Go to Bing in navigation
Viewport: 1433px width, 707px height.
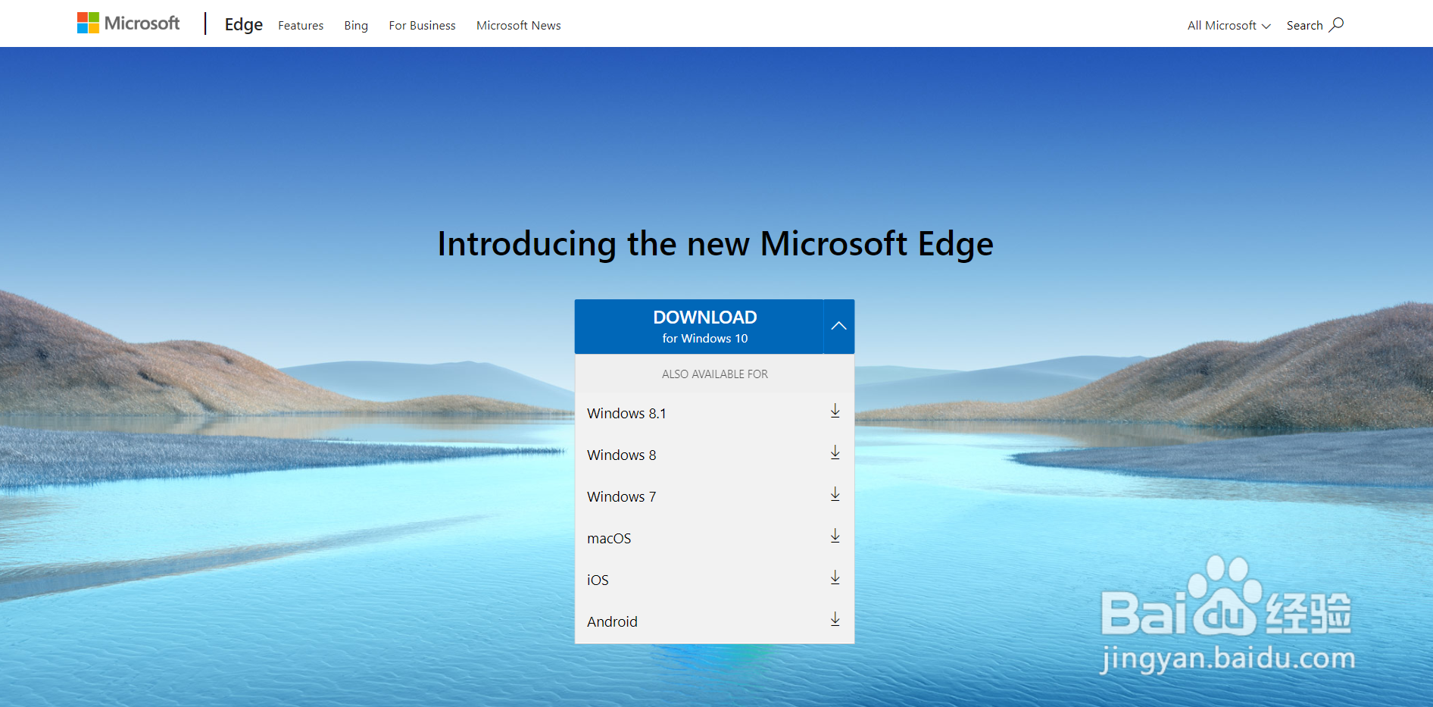pos(356,26)
